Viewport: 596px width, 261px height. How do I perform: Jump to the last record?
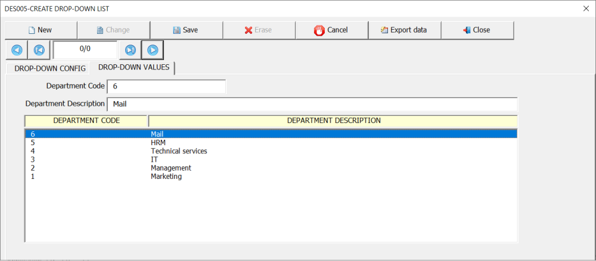pos(131,50)
